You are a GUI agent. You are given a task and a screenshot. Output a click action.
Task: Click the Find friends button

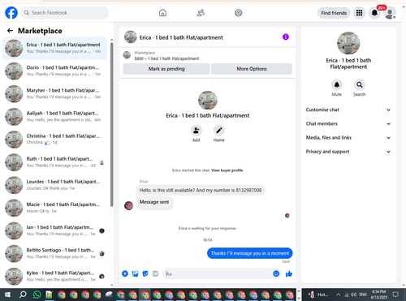tap(334, 13)
